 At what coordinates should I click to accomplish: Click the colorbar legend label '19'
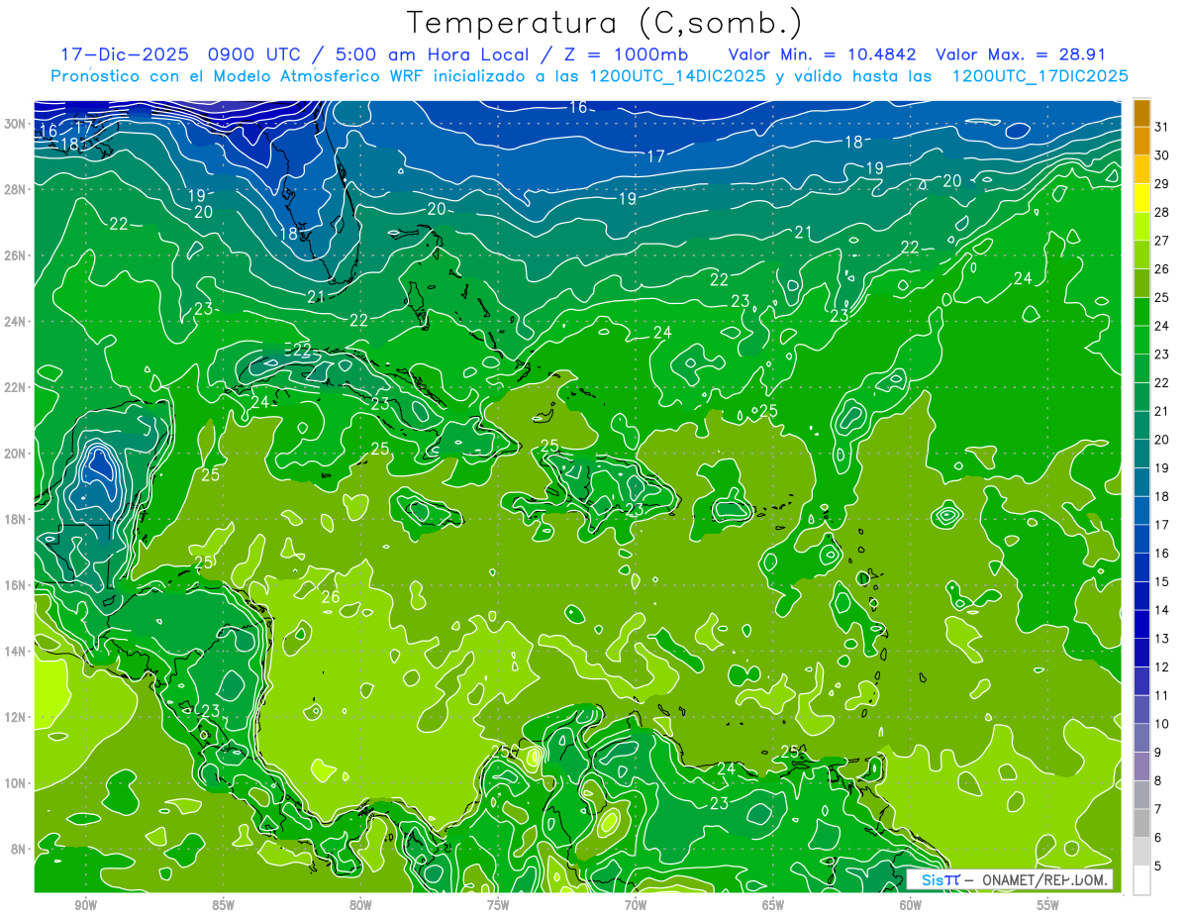(1162, 468)
